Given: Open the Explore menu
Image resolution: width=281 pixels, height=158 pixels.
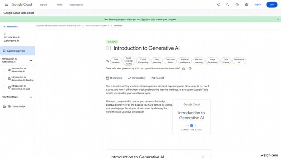Looking at the screenshot, I should pyautogui.click(x=43, y=5).
